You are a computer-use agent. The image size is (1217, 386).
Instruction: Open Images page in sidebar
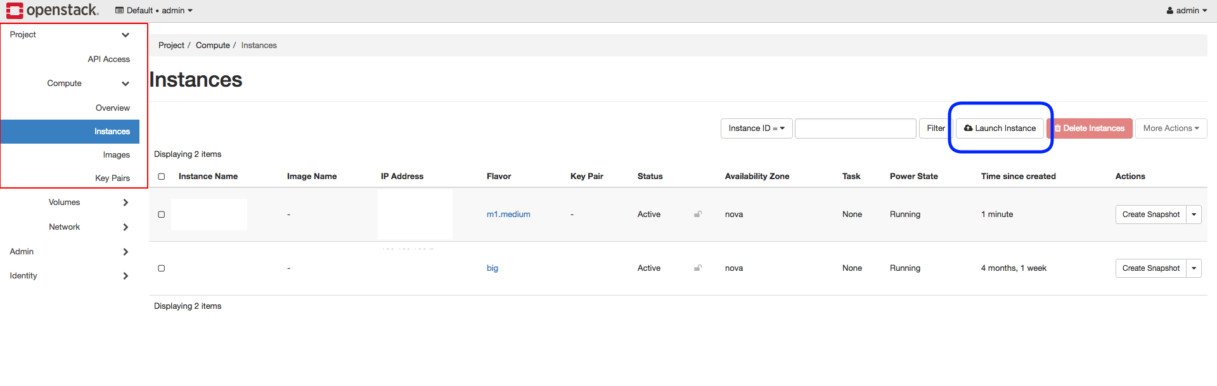pyautogui.click(x=117, y=155)
